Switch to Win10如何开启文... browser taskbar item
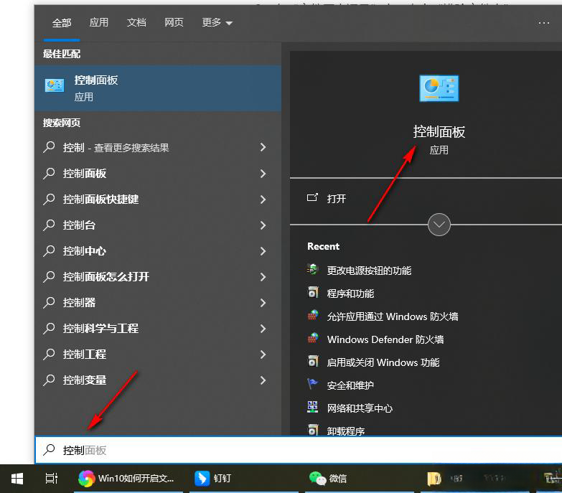The image size is (562, 493). [x=128, y=479]
